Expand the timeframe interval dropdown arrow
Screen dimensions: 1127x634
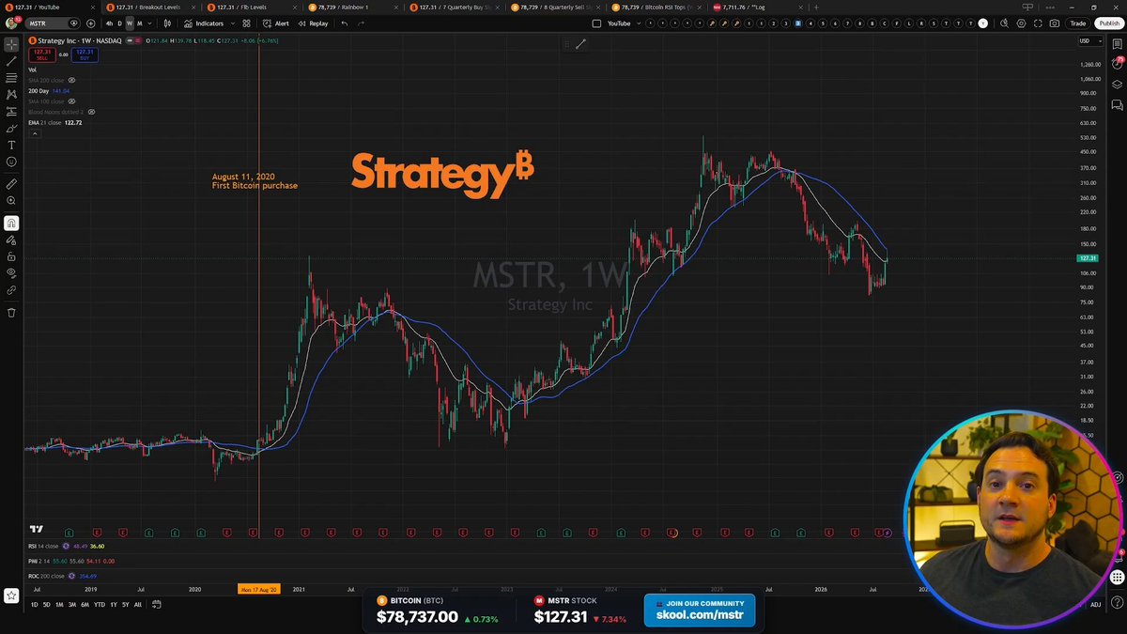151,23
